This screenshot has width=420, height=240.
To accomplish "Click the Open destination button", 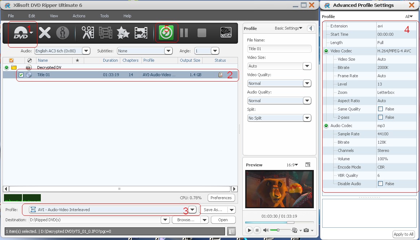I will point(223,220).
